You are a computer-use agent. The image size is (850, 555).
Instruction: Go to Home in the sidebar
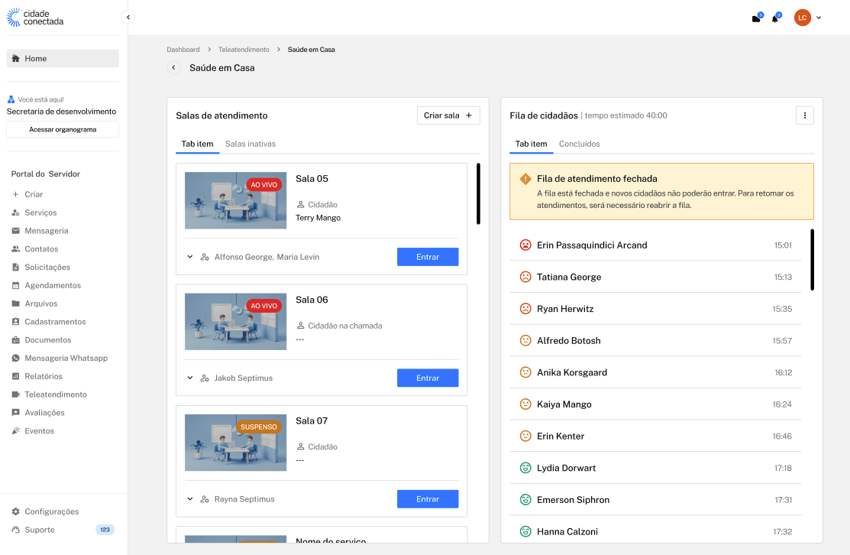click(63, 59)
